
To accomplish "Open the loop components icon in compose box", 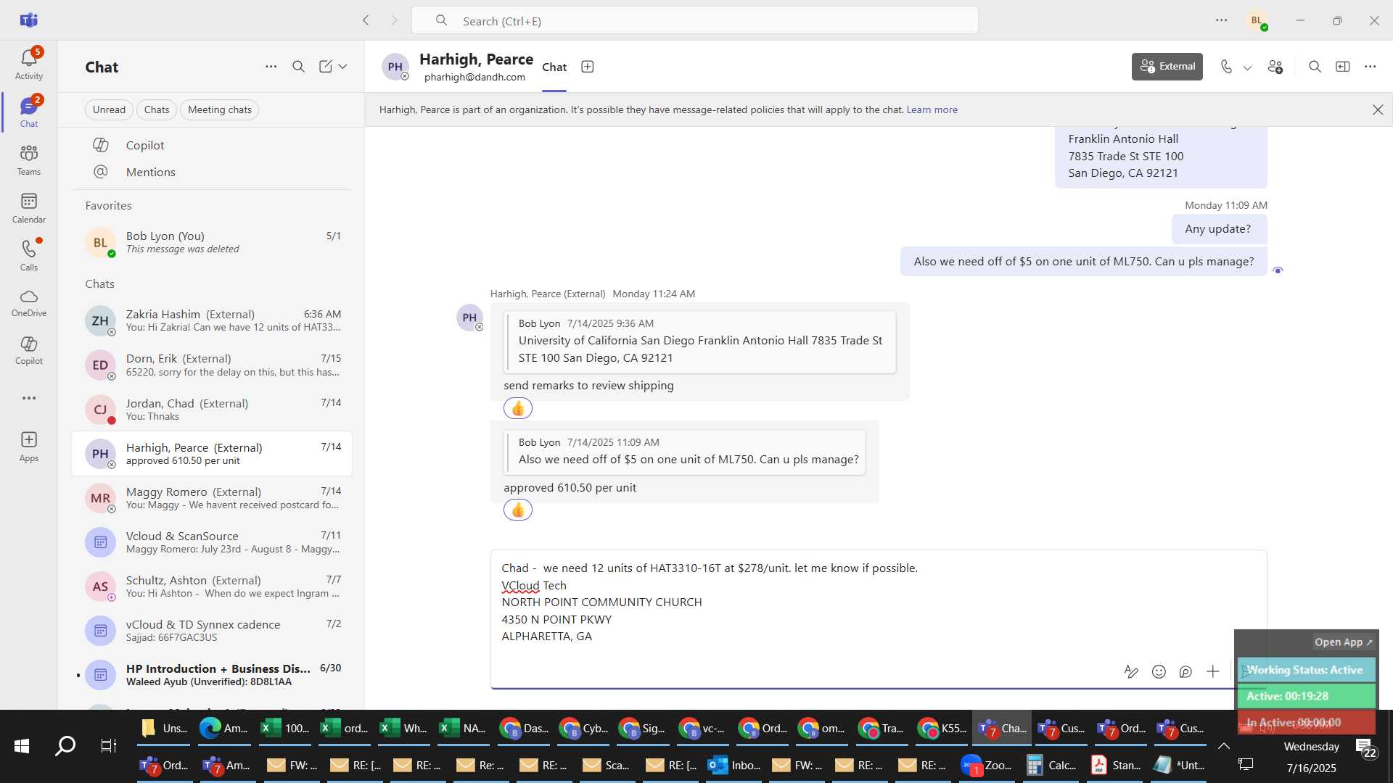I will pyautogui.click(x=1186, y=671).
